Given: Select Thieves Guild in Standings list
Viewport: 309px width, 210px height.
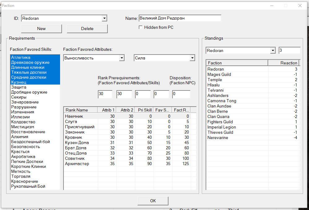Looking at the screenshot, I should coord(253,132).
